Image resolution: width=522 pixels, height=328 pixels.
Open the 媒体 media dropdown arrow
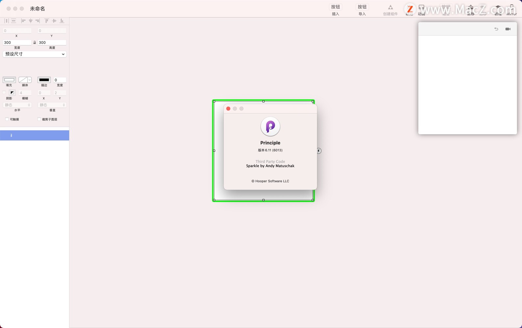(29, 80)
